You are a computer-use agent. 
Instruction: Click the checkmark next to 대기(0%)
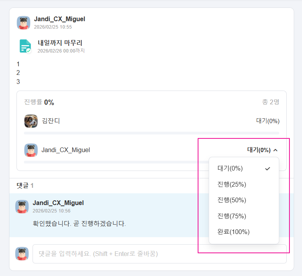click(x=268, y=169)
